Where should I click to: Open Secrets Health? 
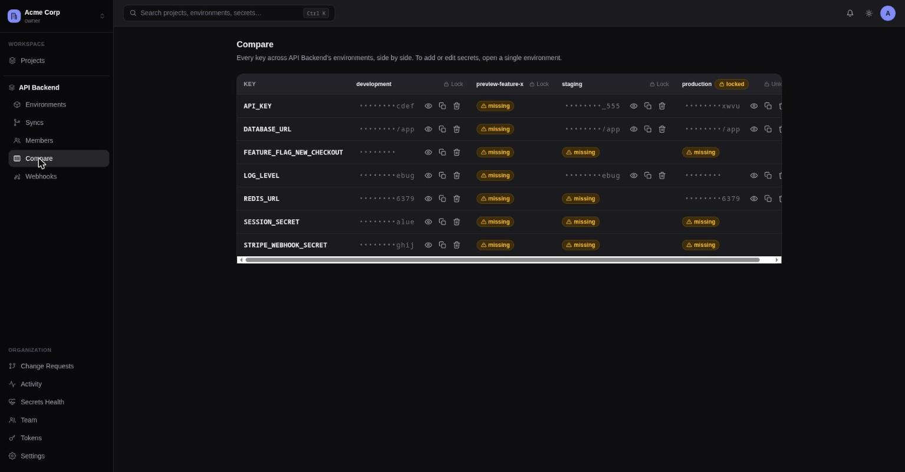pyautogui.click(x=57, y=402)
